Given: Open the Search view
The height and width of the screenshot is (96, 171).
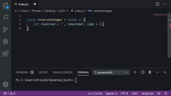Looking at the screenshot, I should point(6,17).
